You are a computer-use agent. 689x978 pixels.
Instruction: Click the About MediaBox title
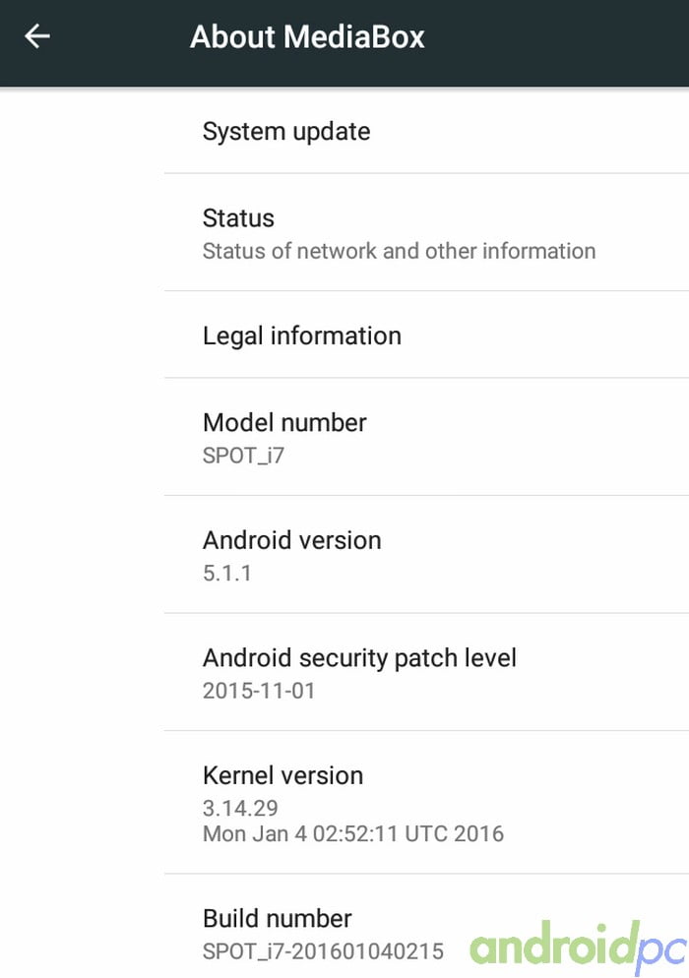pos(307,37)
